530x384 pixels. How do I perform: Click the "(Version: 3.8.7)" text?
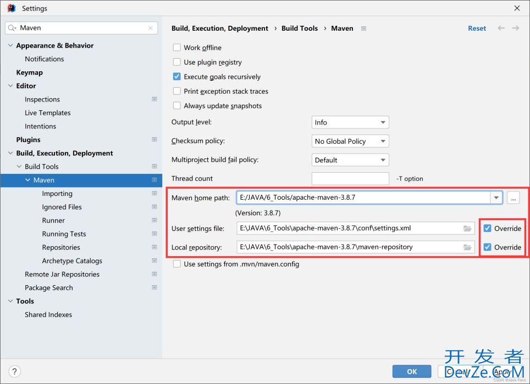pos(258,213)
